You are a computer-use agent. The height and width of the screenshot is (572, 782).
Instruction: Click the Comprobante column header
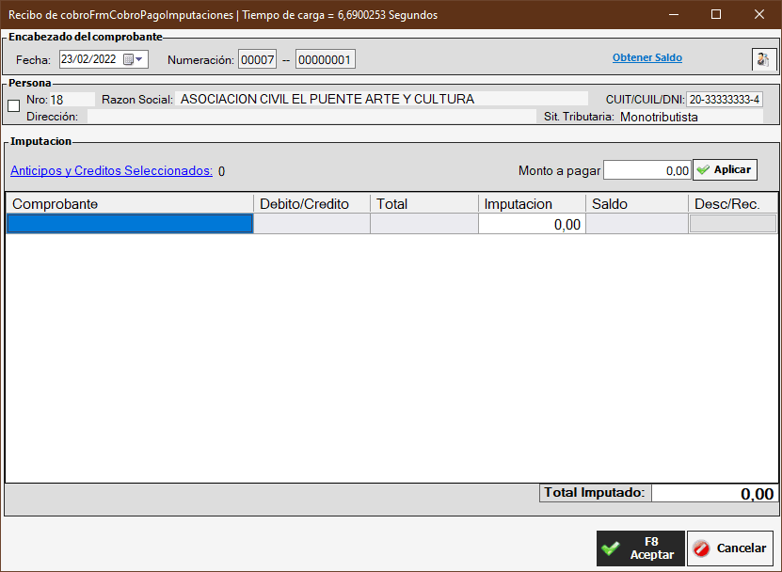(129, 203)
